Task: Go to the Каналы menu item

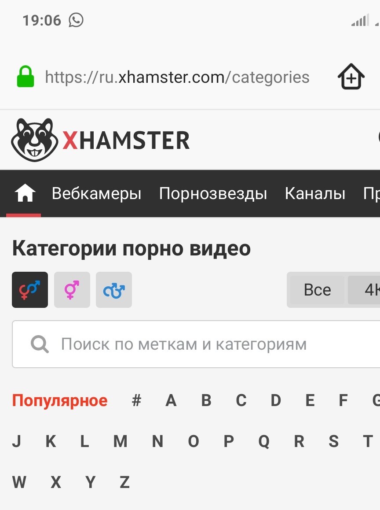Action: (315, 193)
